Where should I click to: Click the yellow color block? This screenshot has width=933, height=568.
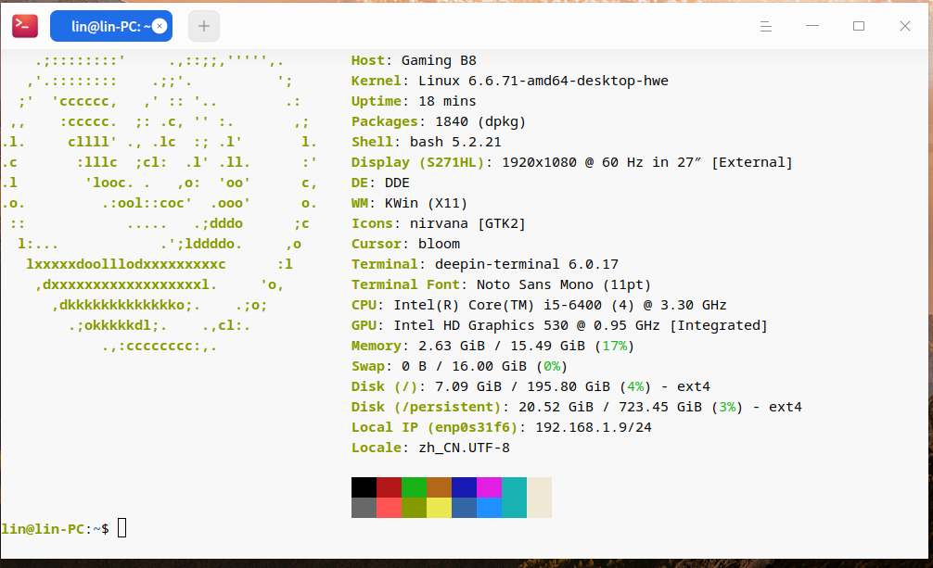[x=439, y=508]
